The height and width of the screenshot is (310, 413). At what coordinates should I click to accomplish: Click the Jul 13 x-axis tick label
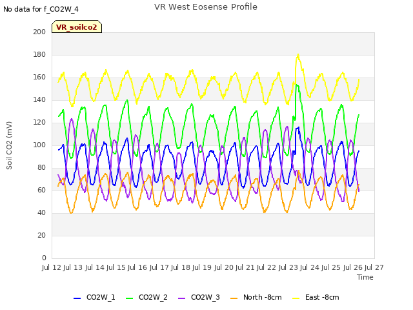pyautogui.click(x=73, y=267)
